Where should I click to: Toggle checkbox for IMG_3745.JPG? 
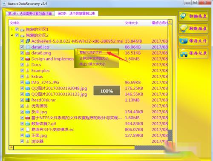[22, 82]
